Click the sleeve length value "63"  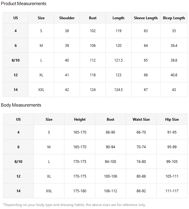coord(146,31)
